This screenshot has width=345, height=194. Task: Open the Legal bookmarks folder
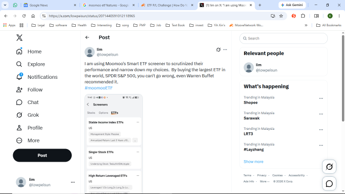(38, 25)
